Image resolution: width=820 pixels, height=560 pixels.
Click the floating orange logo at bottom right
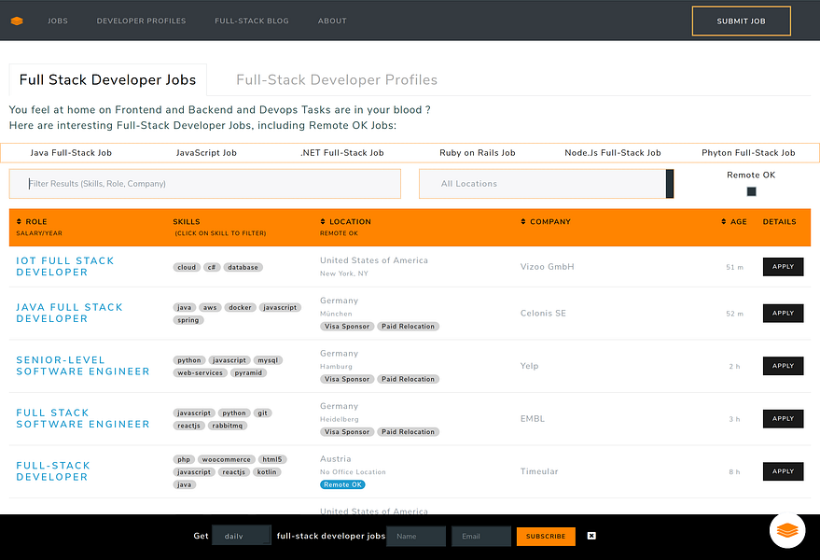[786, 530]
